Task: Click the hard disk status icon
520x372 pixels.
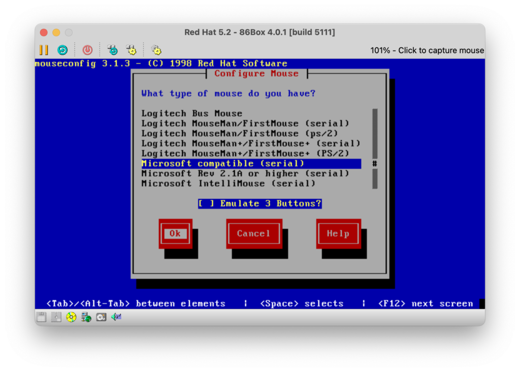Action: 101,317
